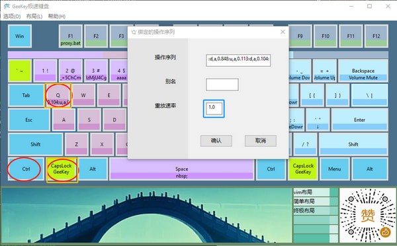The width and height of the screenshot is (397, 246).
Task: Select the Z key tile
Action: (77, 144)
